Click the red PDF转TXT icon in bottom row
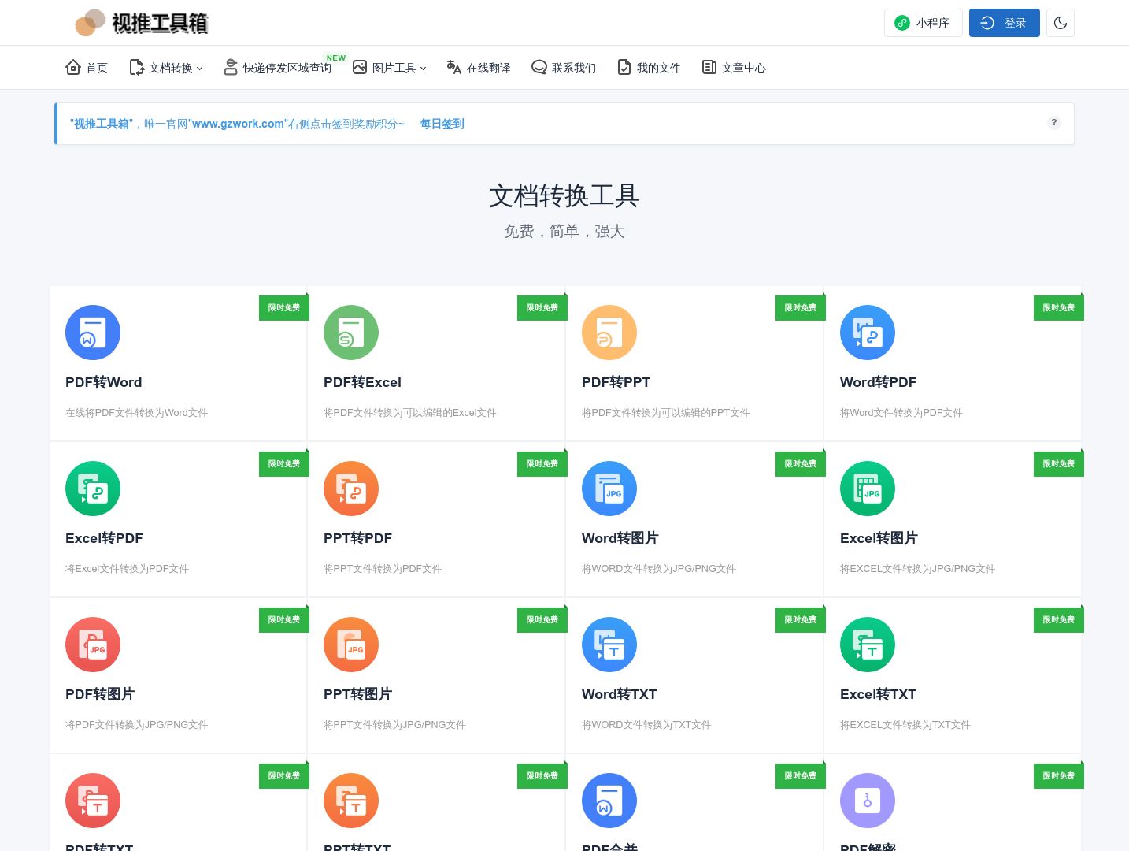The width and height of the screenshot is (1129, 851). (93, 801)
